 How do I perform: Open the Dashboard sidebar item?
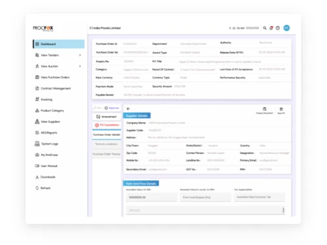click(59, 44)
